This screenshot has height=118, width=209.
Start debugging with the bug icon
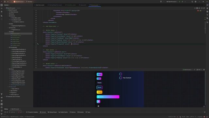182,2
